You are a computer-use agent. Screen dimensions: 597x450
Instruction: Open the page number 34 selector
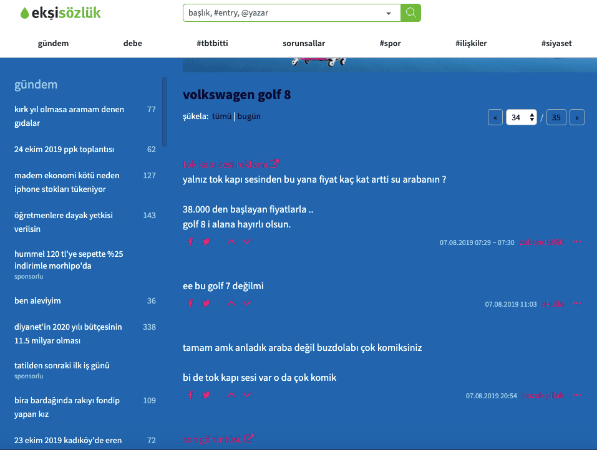point(521,117)
